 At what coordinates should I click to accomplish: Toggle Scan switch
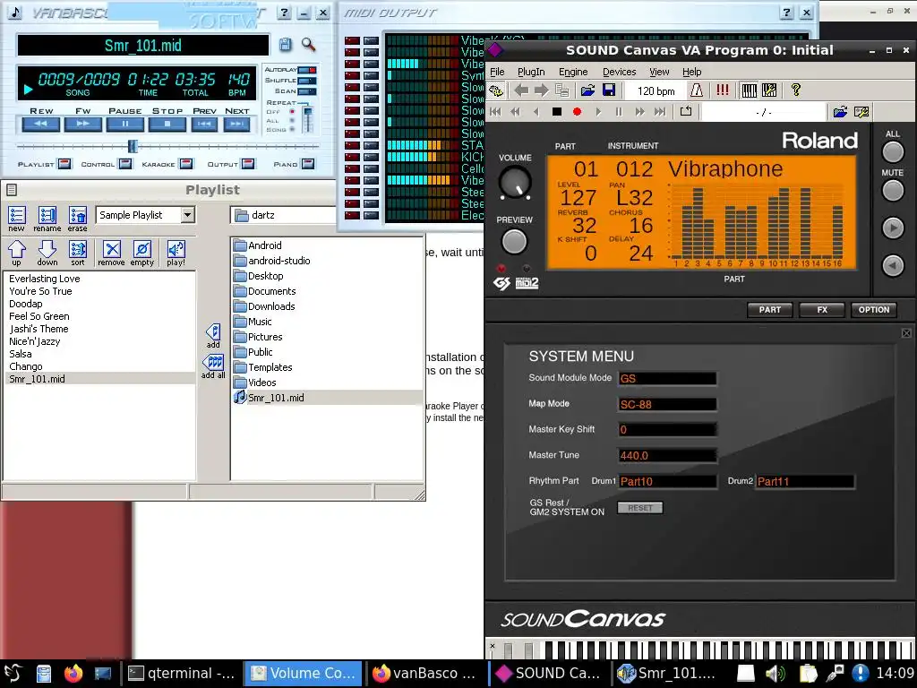(307, 91)
